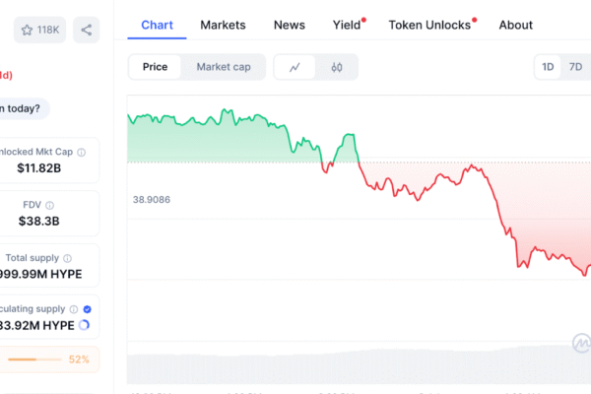591x394 pixels.
Task: Click the FDV info icon
Action: click(67, 205)
